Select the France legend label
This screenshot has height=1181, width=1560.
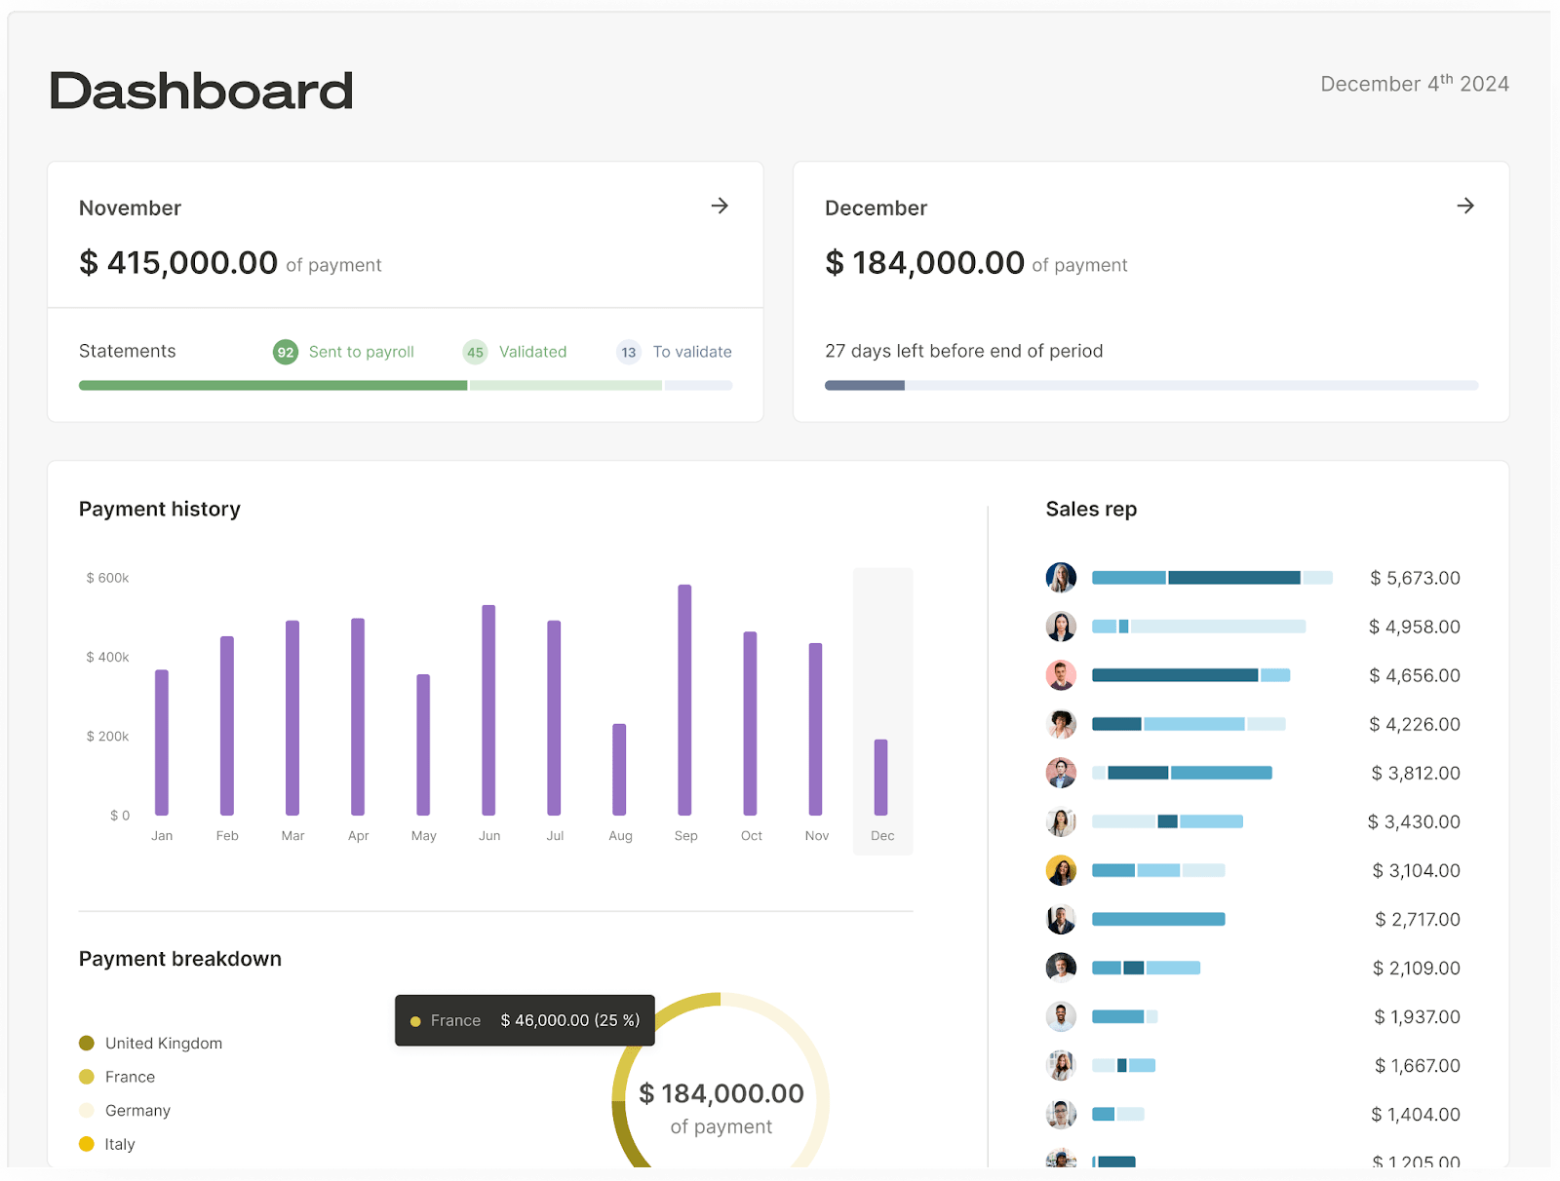tap(129, 1077)
